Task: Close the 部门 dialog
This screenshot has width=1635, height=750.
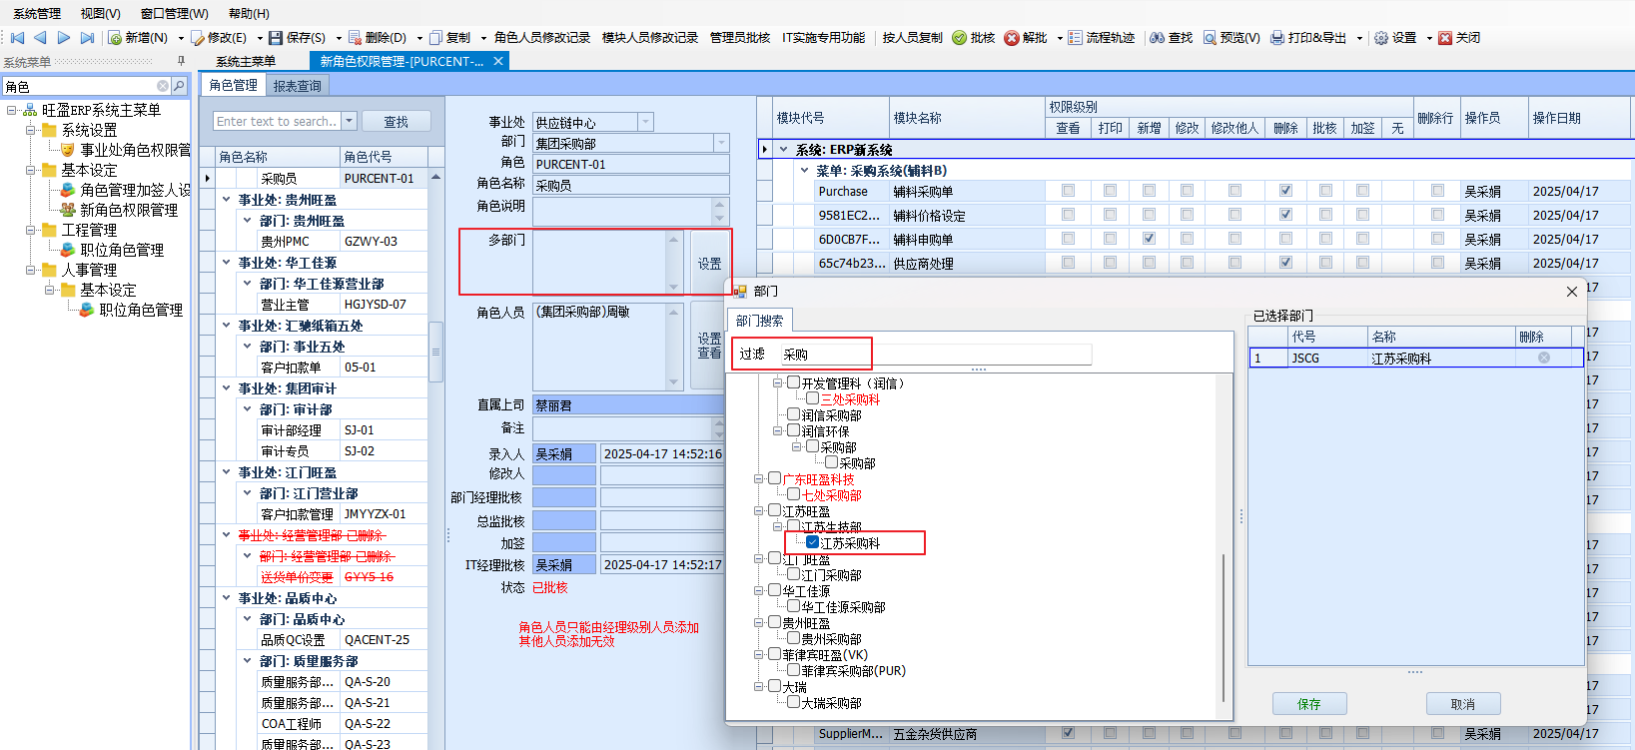Action: [1572, 292]
